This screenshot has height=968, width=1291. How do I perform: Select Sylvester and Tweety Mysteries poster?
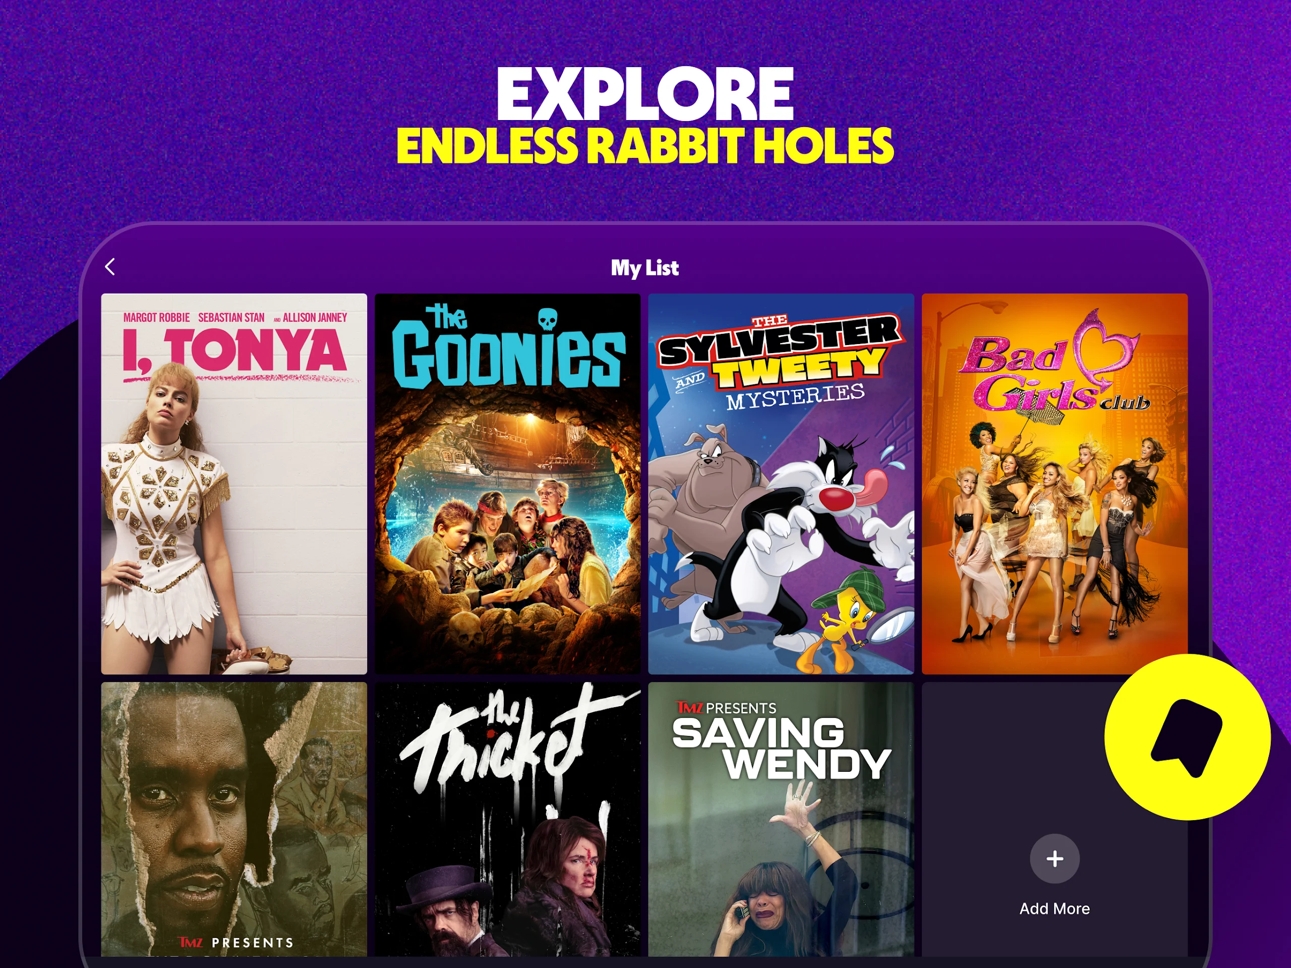(781, 483)
